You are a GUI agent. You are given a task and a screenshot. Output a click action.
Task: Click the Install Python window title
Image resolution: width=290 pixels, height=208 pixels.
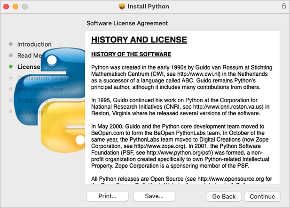tap(149, 7)
